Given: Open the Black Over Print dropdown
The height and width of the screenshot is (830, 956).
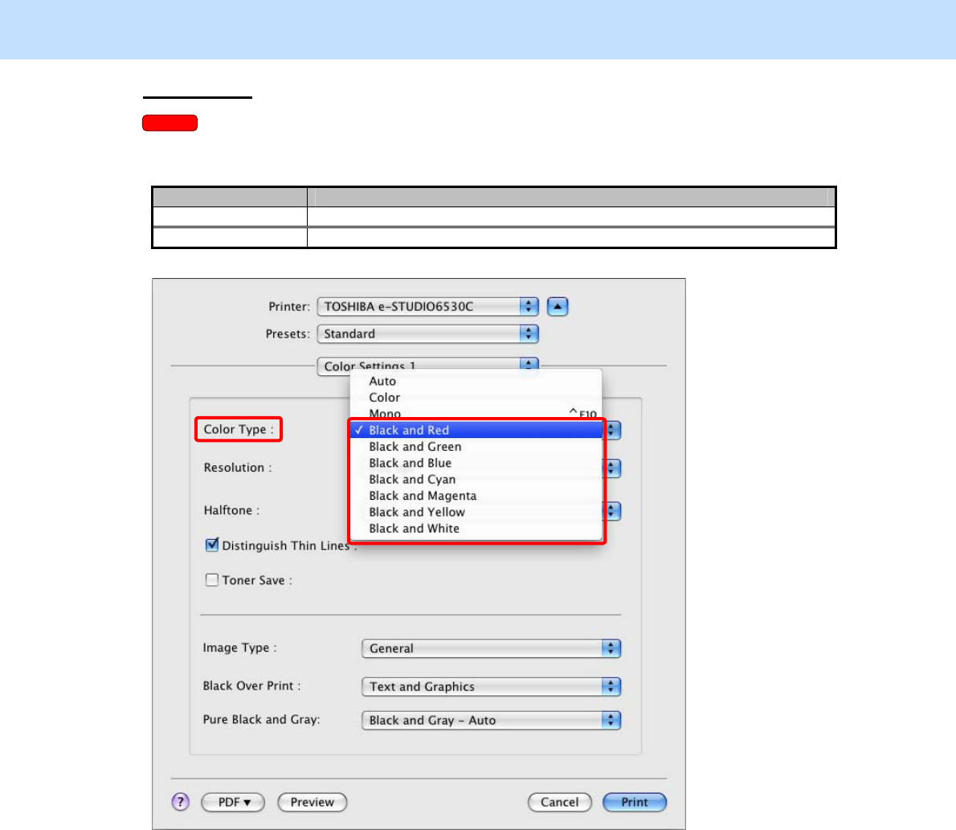Looking at the screenshot, I should [491, 687].
